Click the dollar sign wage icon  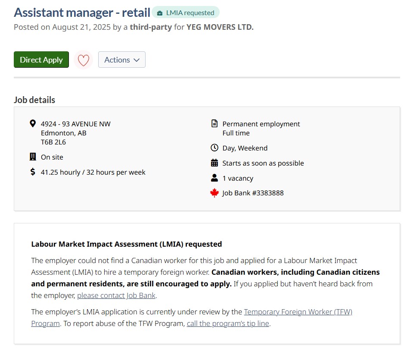coord(33,172)
